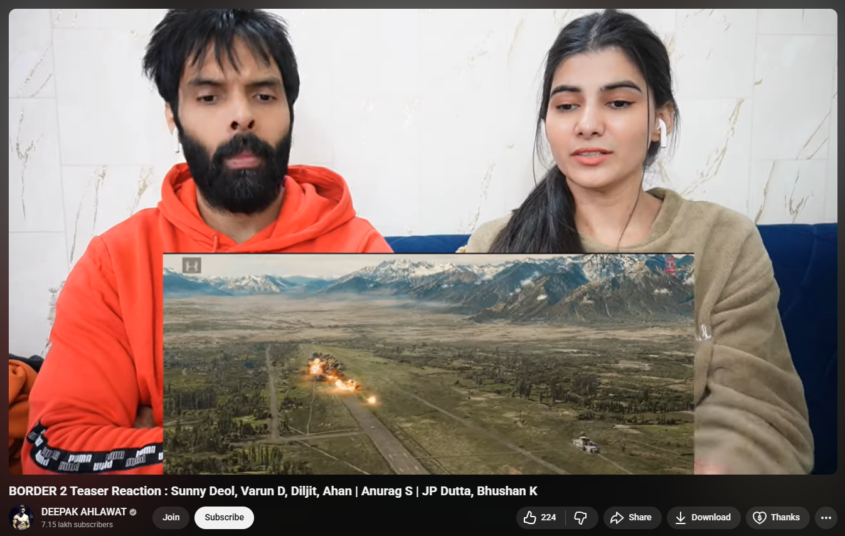Click the thumbs-up like icon
The width and height of the screenshot is (845, 536).
pos(530,517)
